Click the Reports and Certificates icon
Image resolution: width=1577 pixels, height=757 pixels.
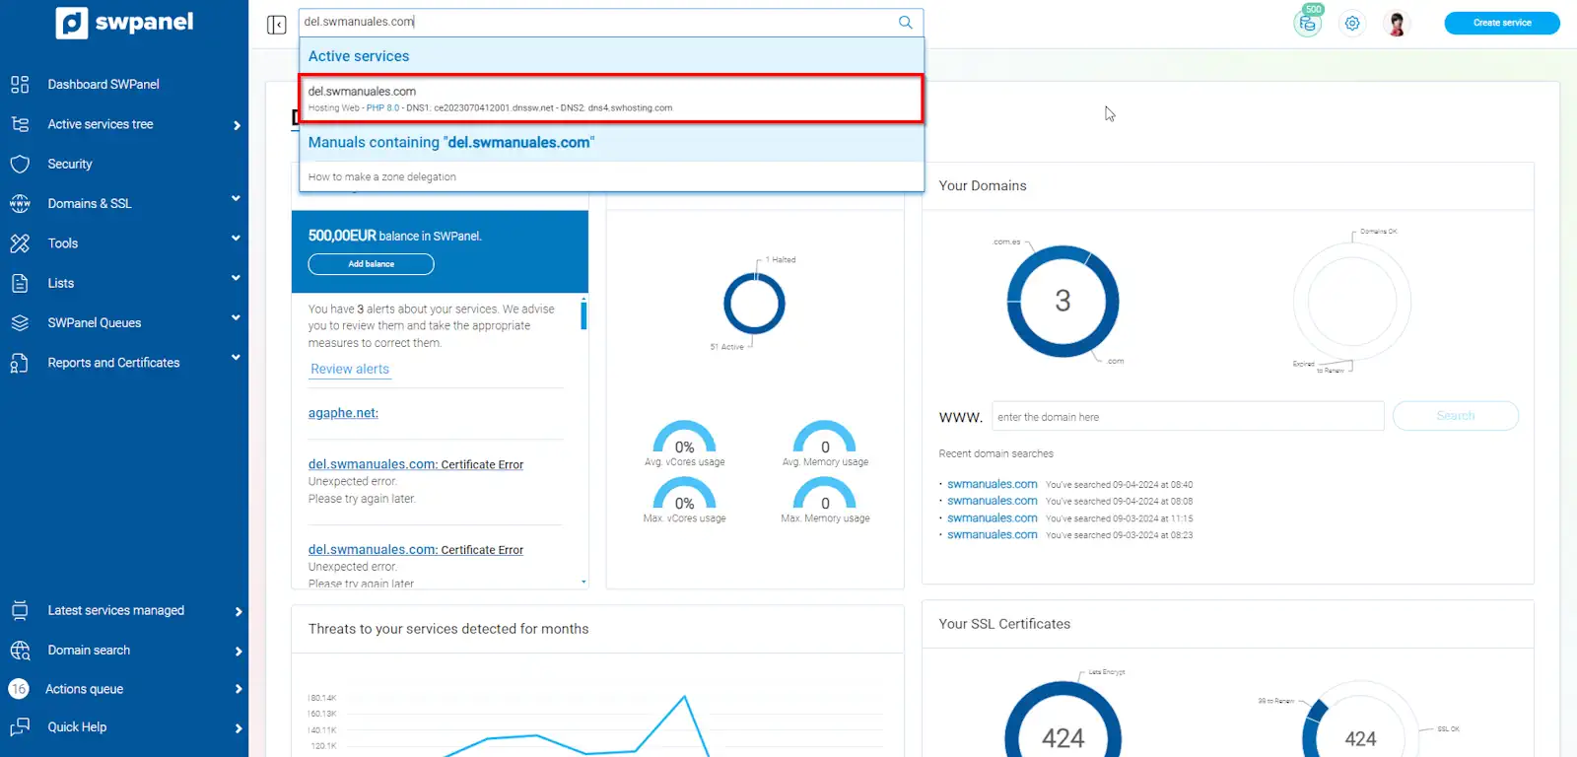tap(20, 363)
